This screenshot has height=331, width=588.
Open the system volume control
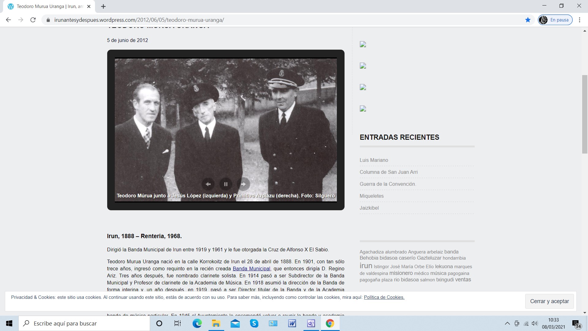[x=535, y=323]
